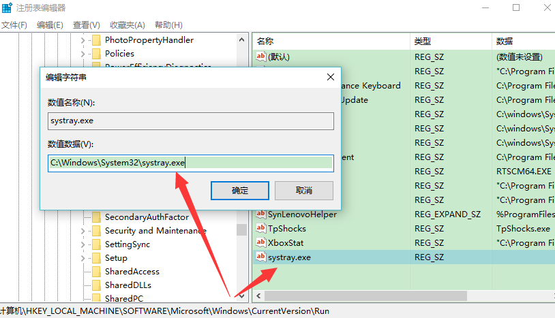Confirm the edit with the 确定 button
This screenshot has height=318, width=555.
pos(240,191)
